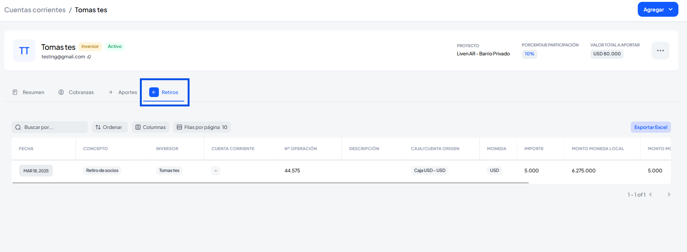This screenshot has height=252, width=687.
Task: Open the Cuentas corrientes breadcrumb link
Action: pos(35,10)
